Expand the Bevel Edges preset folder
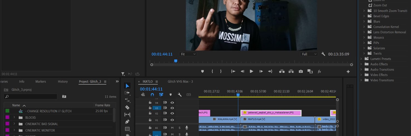 364,16
